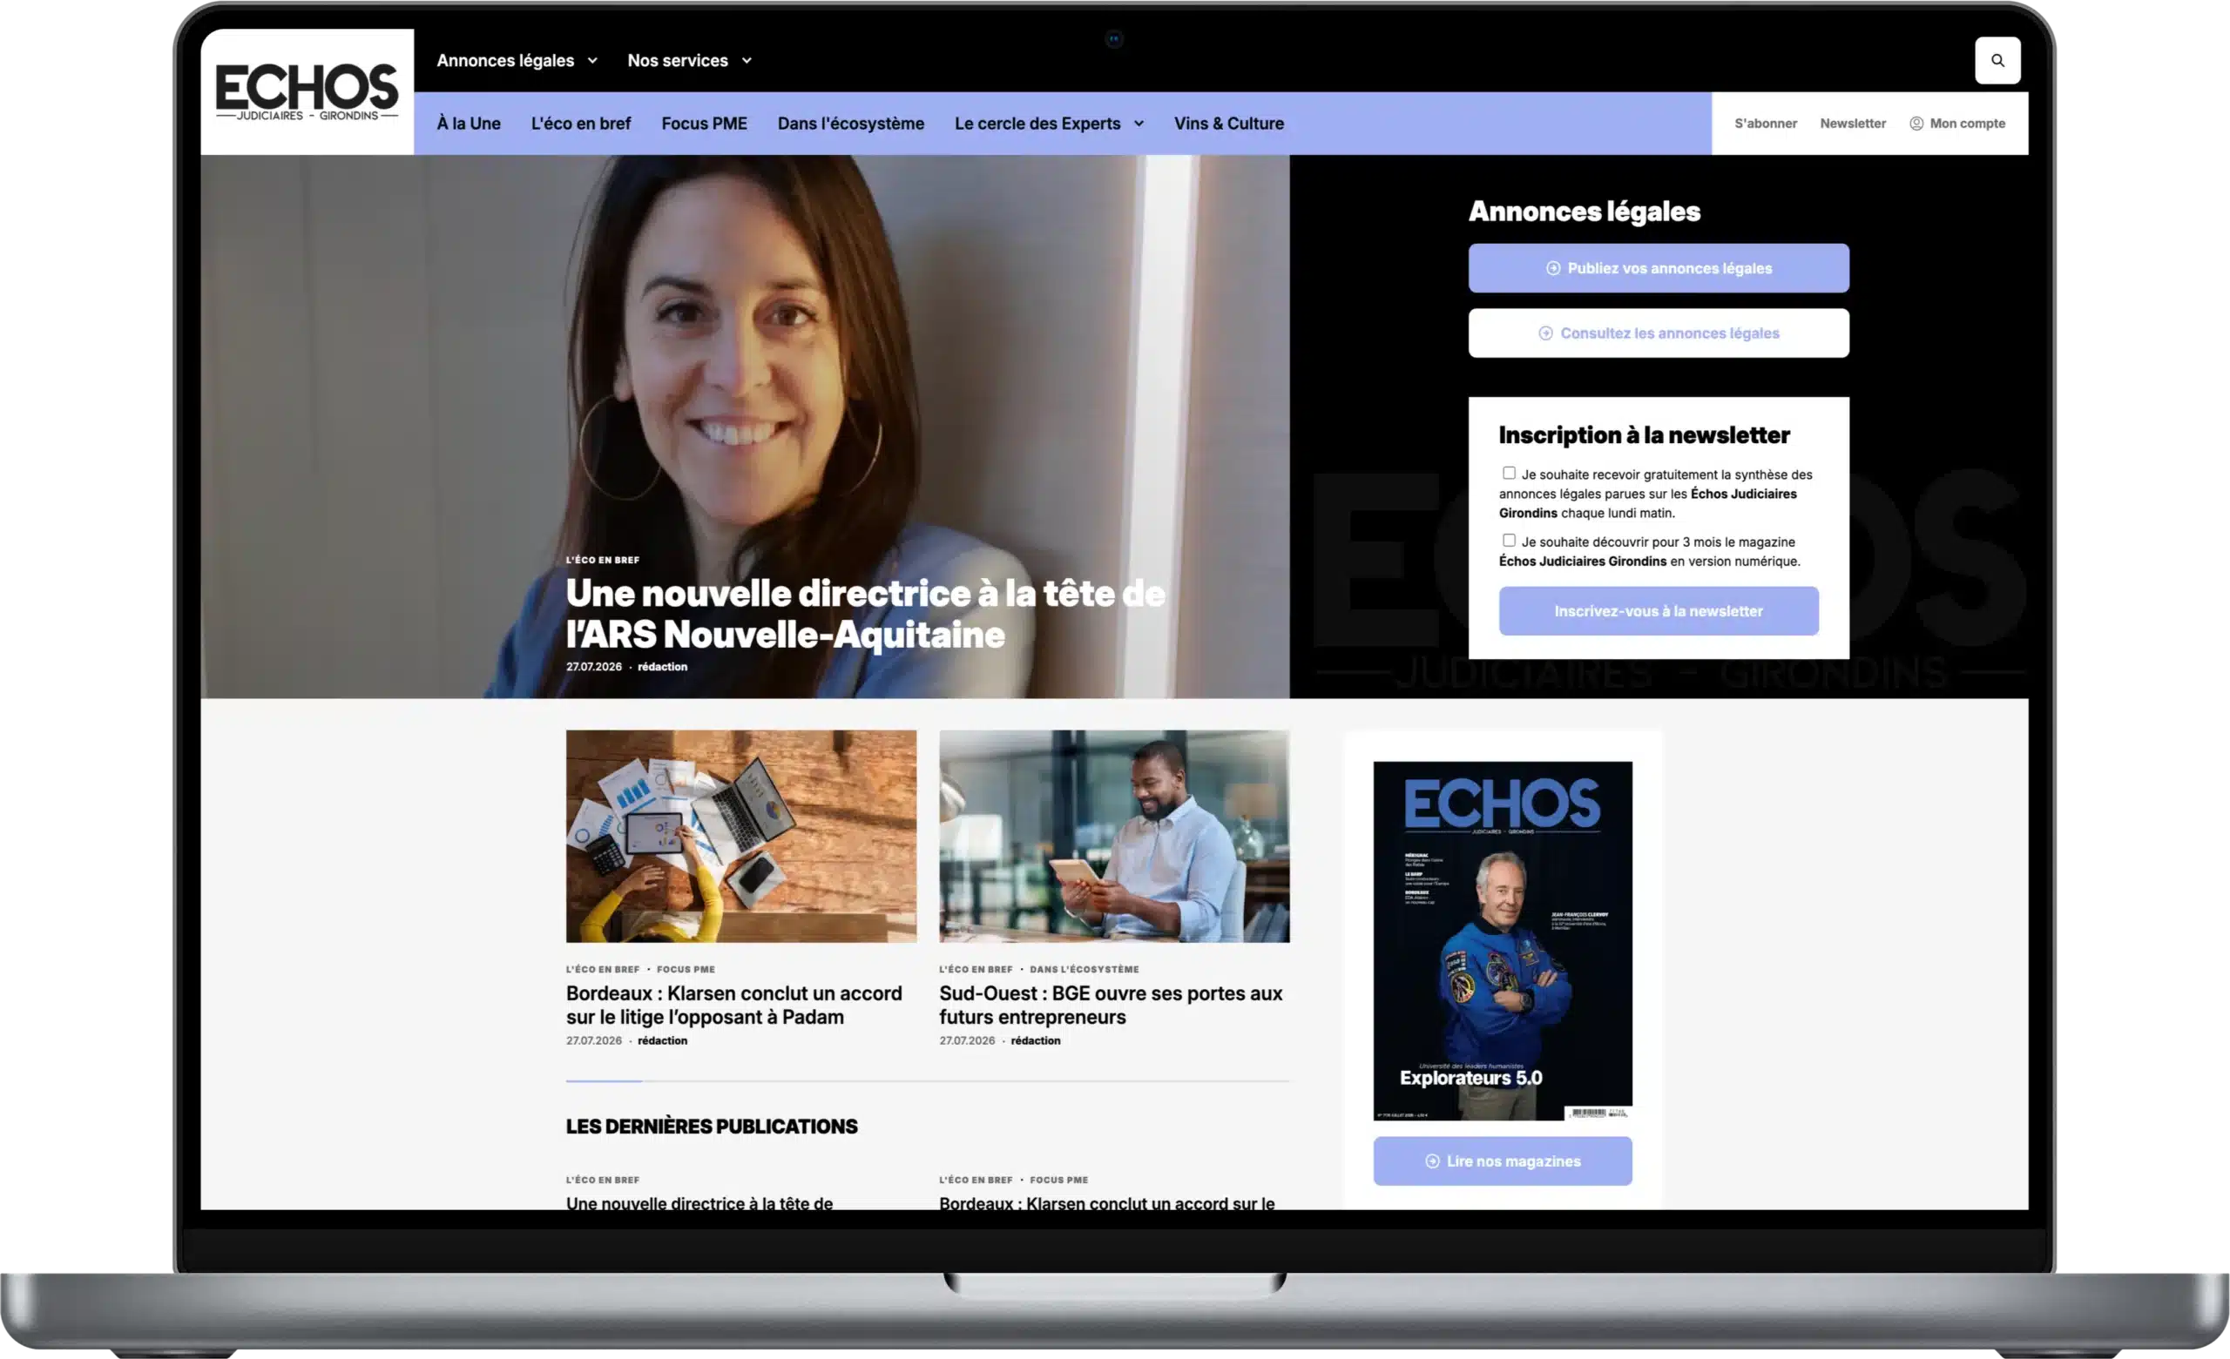2230x1359 pixels.
Task: Click Publiez vos annonces légales button
Action: pos(1658,268)
